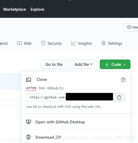Screen dimensions: 138x143
Task: Toggle the green Code dropdown button
Action: click(x=115, y=64)
